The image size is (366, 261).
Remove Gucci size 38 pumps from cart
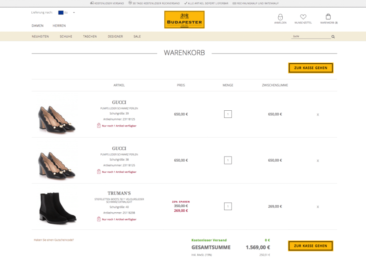point(318,161)
